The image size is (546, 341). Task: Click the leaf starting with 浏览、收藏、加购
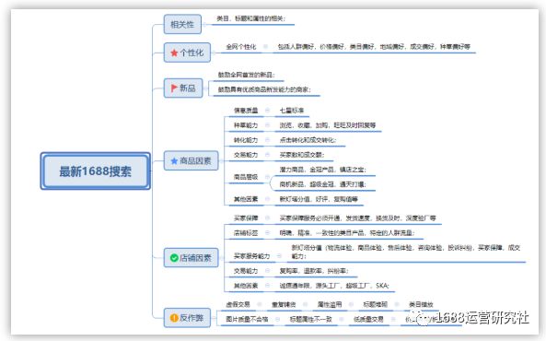328,125
